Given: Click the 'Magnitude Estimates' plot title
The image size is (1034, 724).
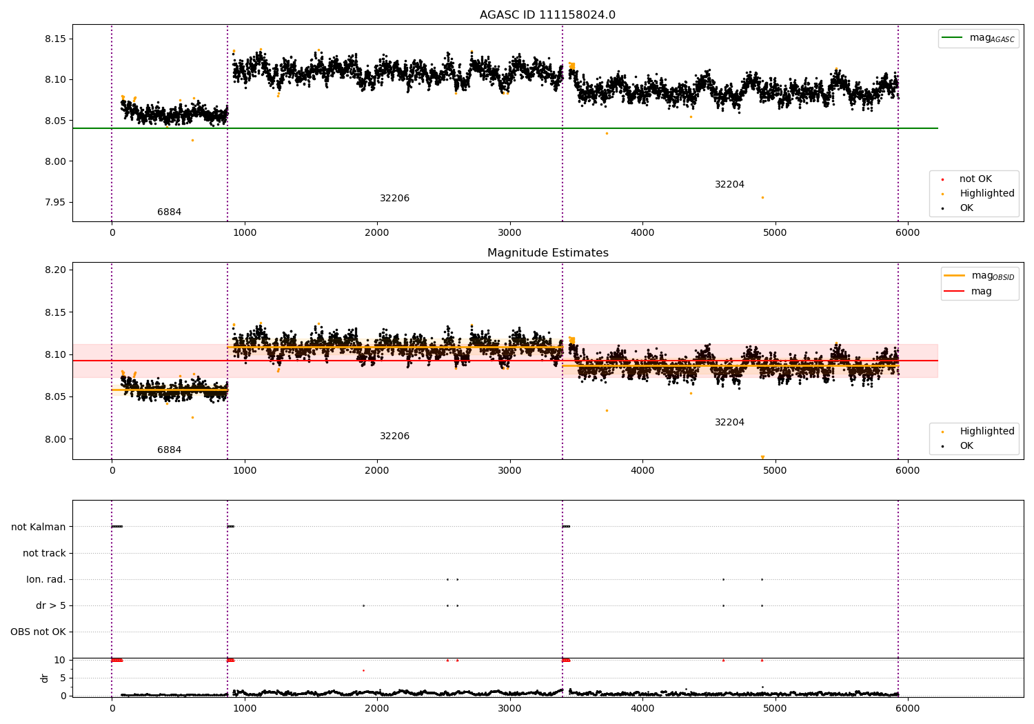Looking at the screenshot, I should [x=547, y=253].
